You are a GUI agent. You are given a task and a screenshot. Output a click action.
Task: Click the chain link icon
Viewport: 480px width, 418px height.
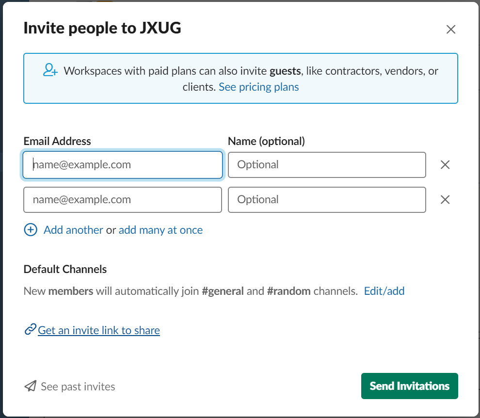tap(31, 329)
